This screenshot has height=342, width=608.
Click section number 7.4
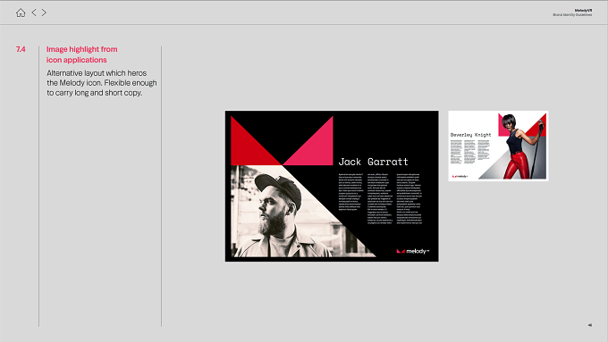click(21, 49)
